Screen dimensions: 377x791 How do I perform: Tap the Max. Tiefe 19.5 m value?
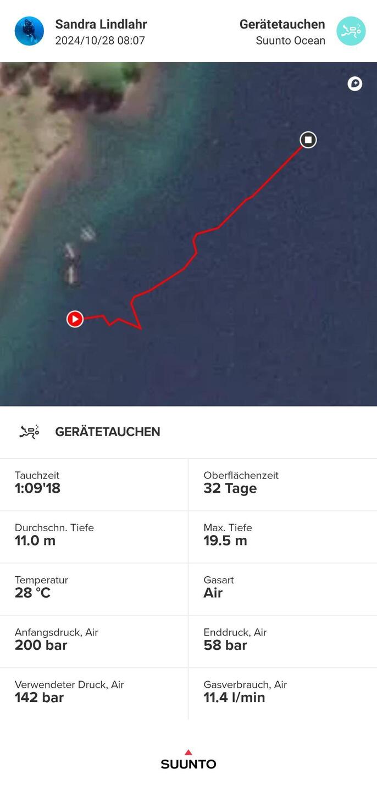[x=225, y=541]
